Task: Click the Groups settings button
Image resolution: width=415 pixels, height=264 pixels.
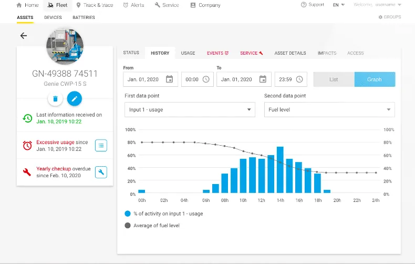Action: 390,17
